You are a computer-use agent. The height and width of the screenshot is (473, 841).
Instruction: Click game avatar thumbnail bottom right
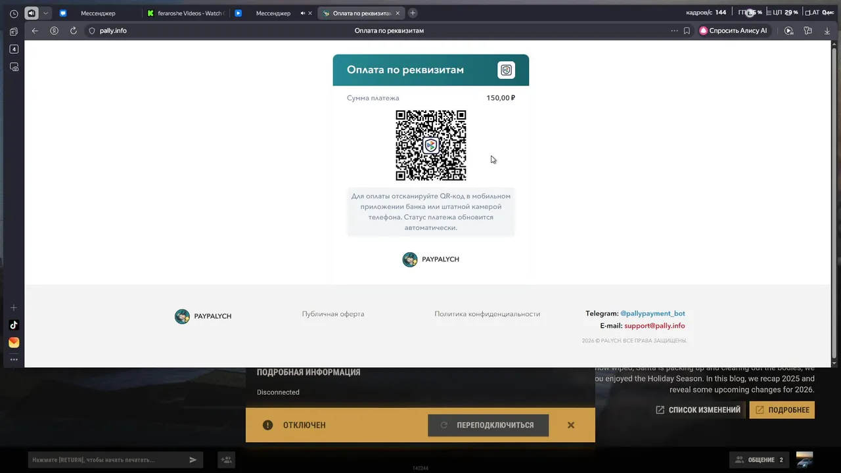[x=804, y=460]
